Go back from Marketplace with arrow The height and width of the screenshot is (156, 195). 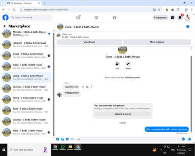click(5, 26)
